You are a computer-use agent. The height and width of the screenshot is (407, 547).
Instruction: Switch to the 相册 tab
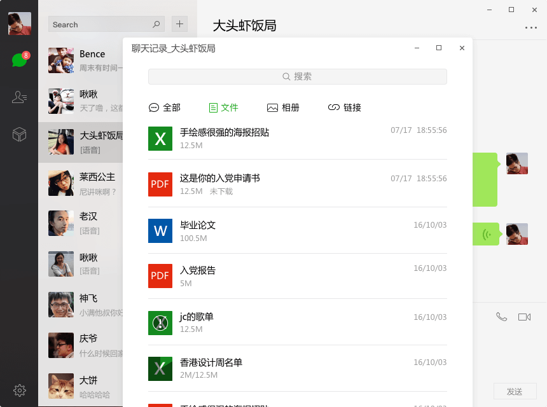tap(283, 107)
